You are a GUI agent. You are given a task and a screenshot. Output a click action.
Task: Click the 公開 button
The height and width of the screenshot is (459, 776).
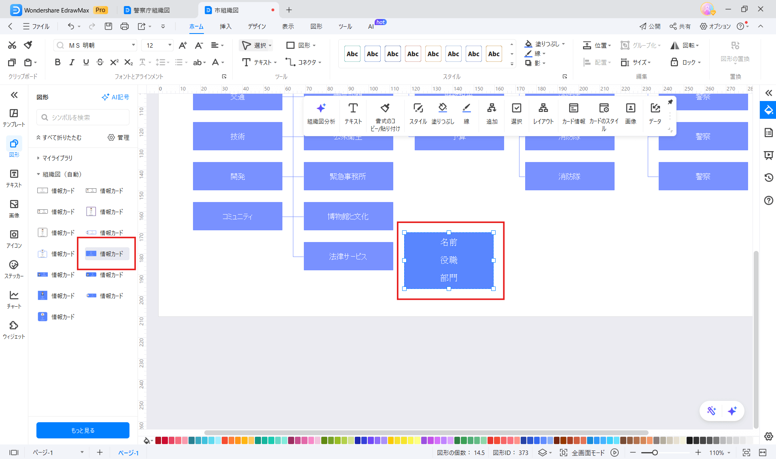(x=650, y=26)
